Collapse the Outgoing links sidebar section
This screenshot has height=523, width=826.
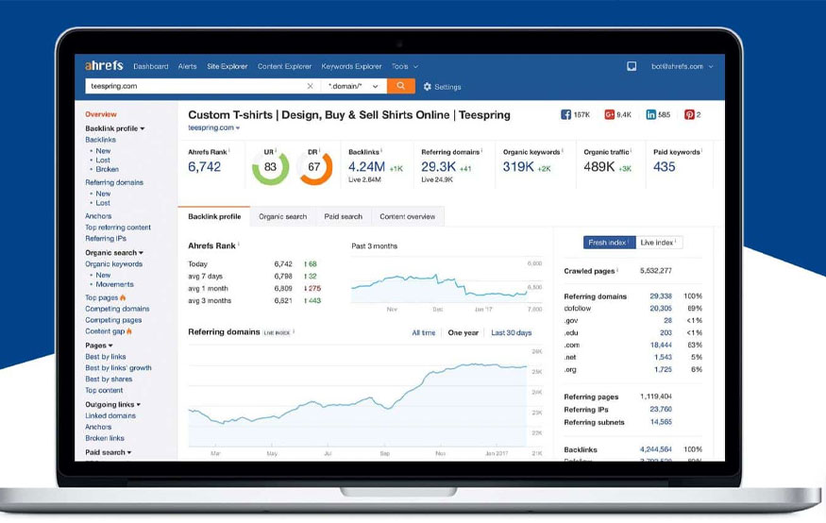[x=112, y=404]
